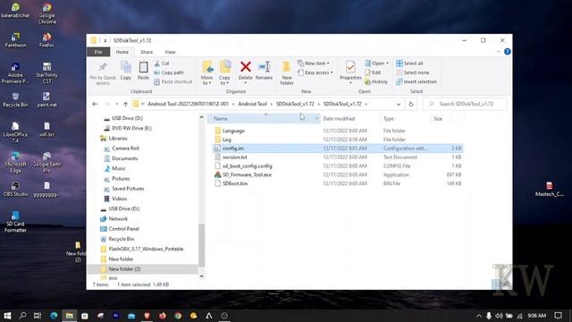Click Select all in the ribbon
Screen dimensions: 572x322
(409, 64)
